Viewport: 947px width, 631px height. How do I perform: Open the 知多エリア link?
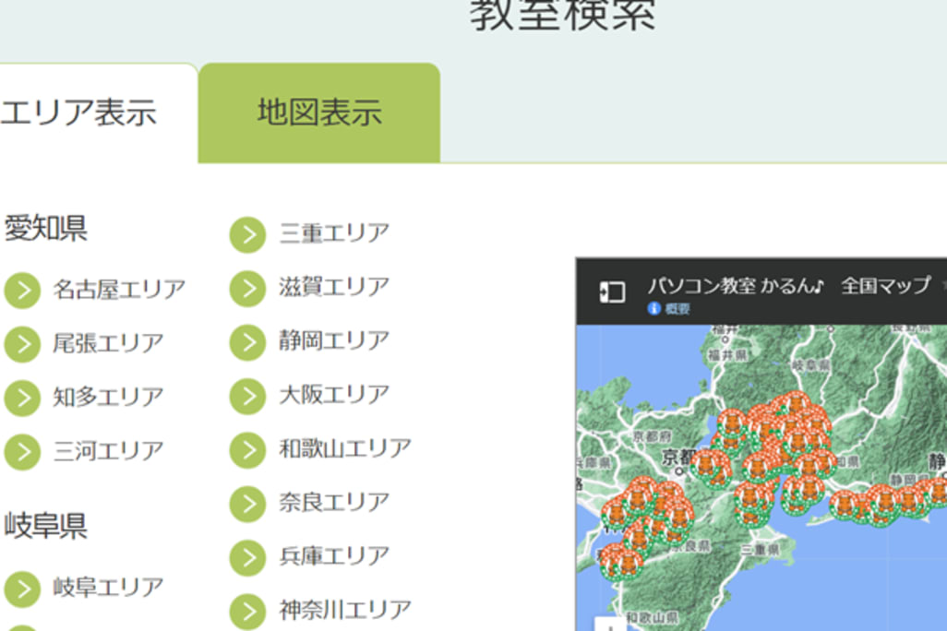coord(108,398)
